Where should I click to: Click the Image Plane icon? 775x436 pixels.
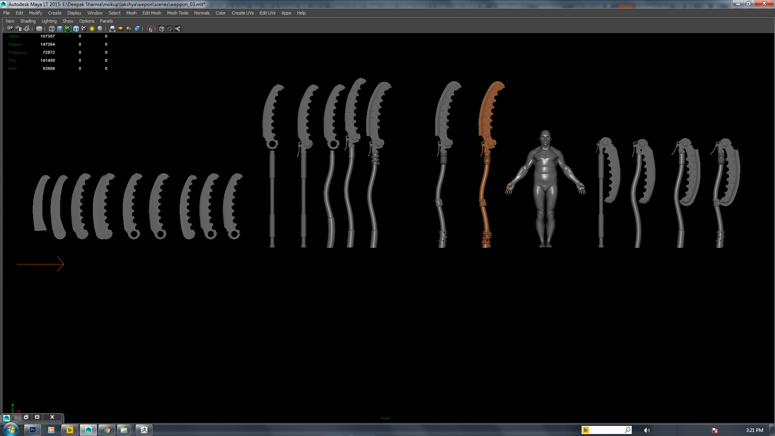27,29
